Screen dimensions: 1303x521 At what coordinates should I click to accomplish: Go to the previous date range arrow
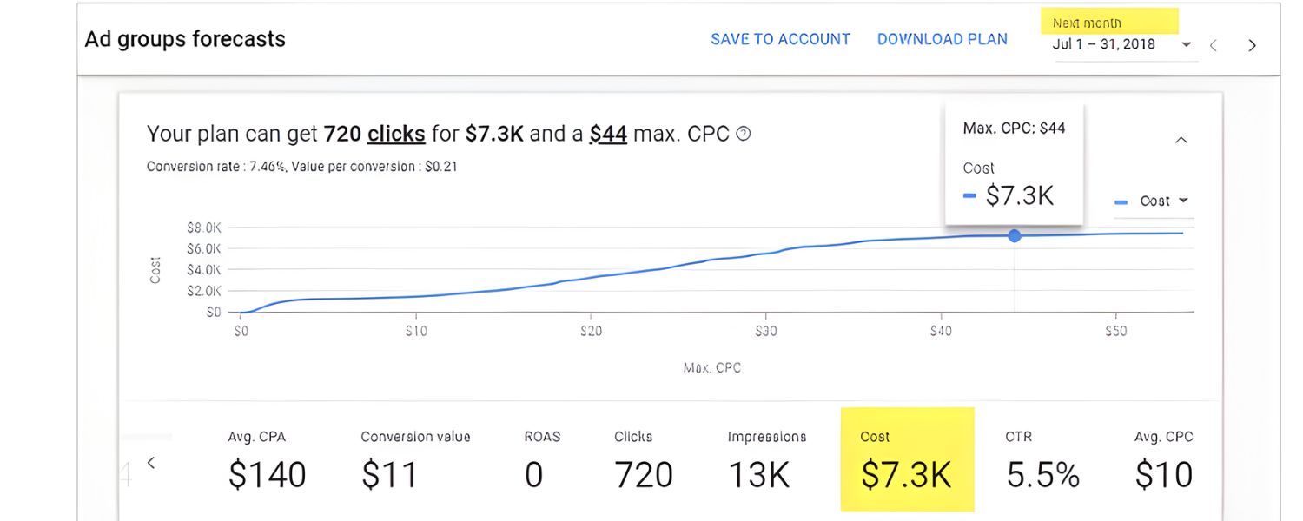click(x=1214, y=45)
